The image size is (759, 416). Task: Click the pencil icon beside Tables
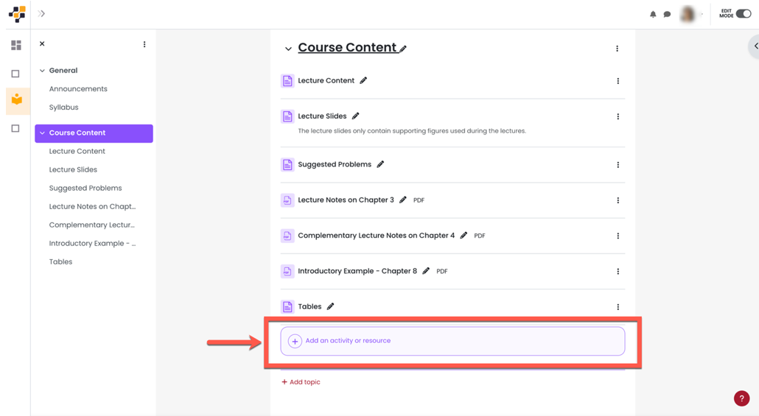tap(331, 306)
